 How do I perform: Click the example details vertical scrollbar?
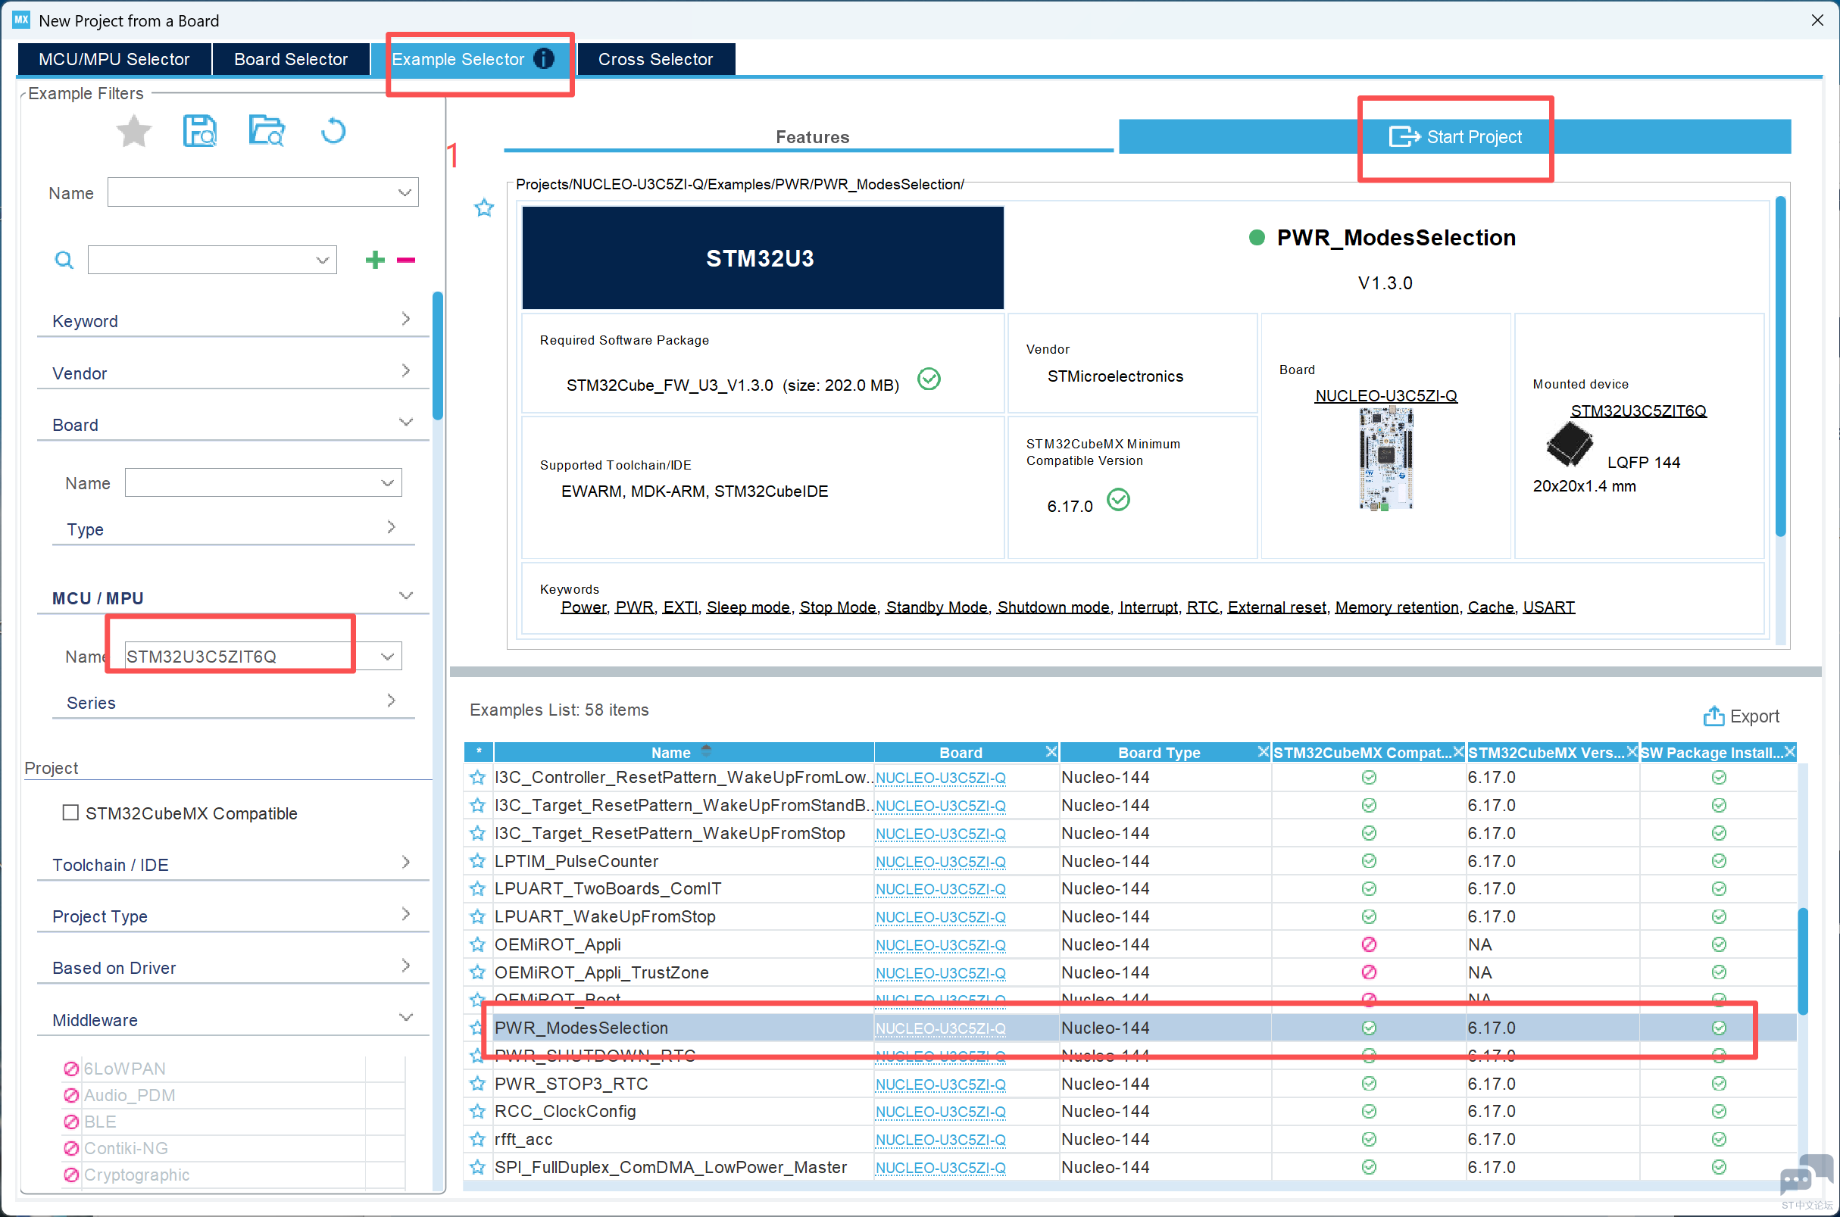1780,365
